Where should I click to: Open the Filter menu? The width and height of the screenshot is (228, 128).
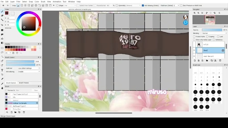[x=18, y=2]
